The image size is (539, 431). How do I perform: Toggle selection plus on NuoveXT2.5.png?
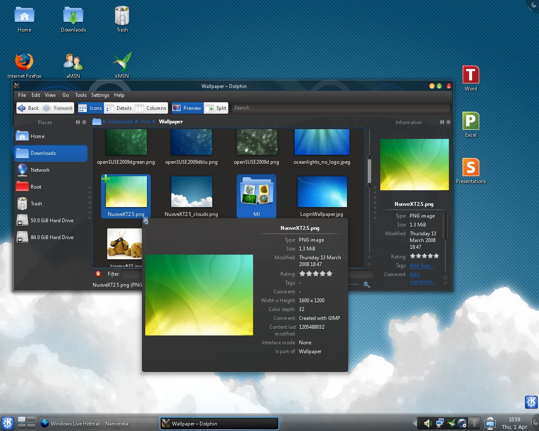[106, 179]
